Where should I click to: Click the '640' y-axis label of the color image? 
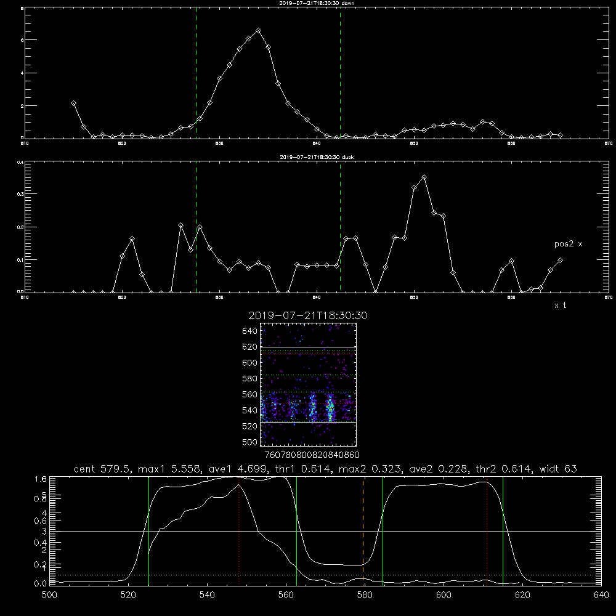(249, 331)
